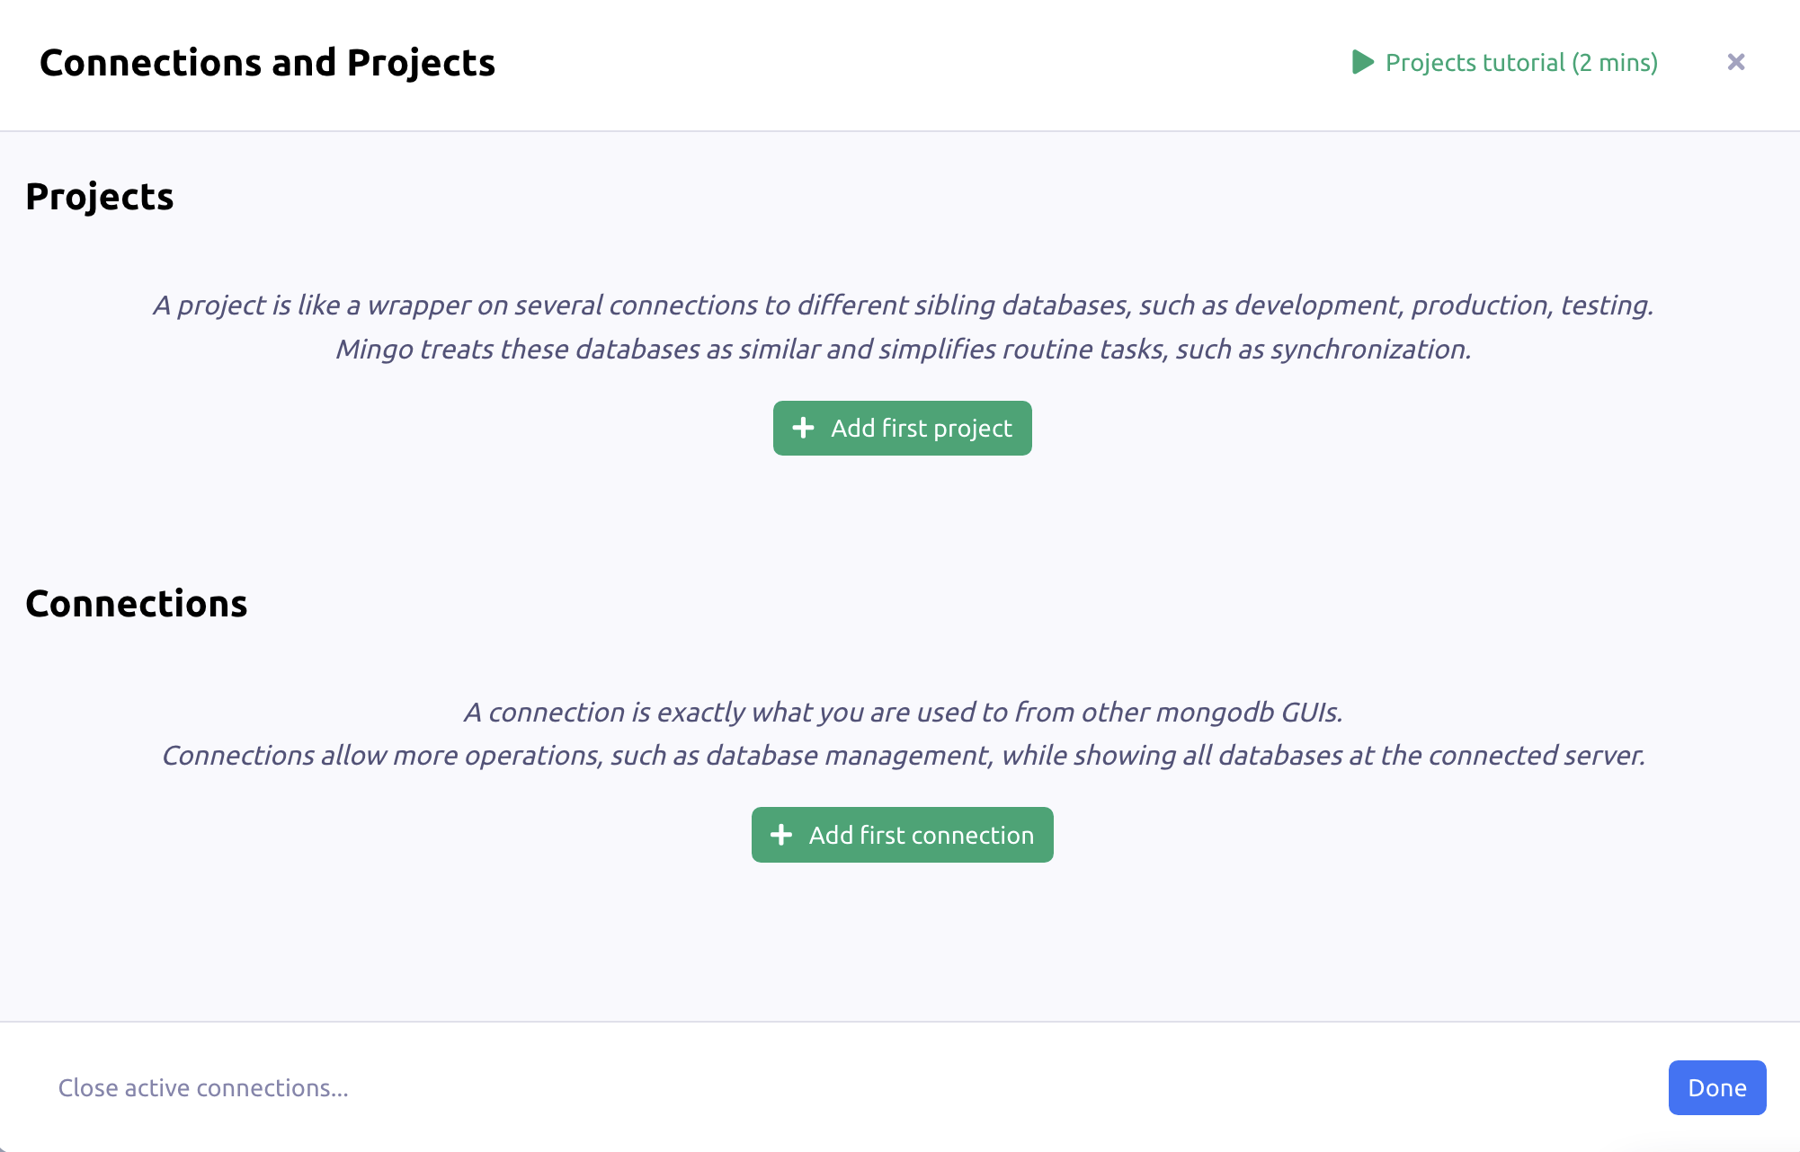The width and height of the screenshot is (1800, 1152).
Task: Confirm with the blue Done button
Action: coord(1716,1088)
